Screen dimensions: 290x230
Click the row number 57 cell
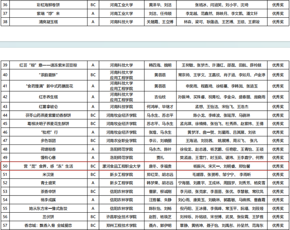click(5, 225)
